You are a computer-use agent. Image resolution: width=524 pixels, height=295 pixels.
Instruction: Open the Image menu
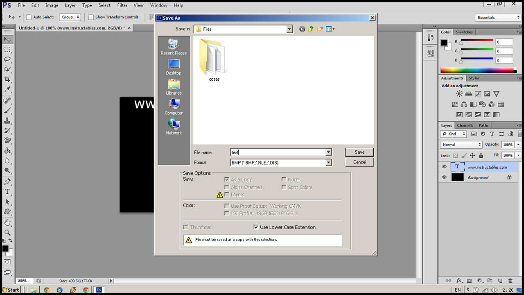(52, 5)
